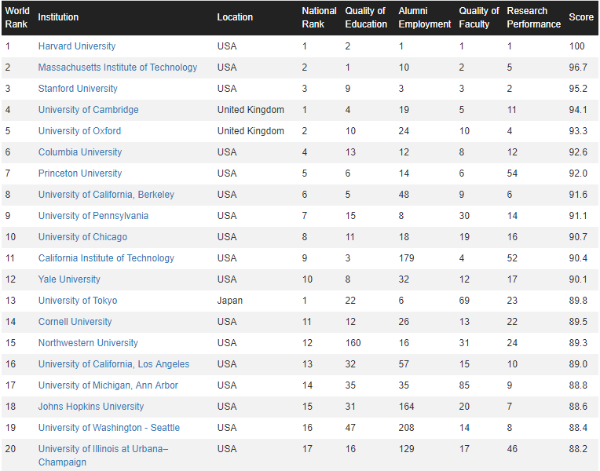Select Illinois research performance value 46
The height and width of the screenshot is (471, 600).
click(x=512, y=449)
